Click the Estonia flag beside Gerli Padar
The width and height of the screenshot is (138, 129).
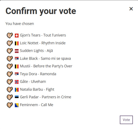pyautogui.click(x=17, y=97)
